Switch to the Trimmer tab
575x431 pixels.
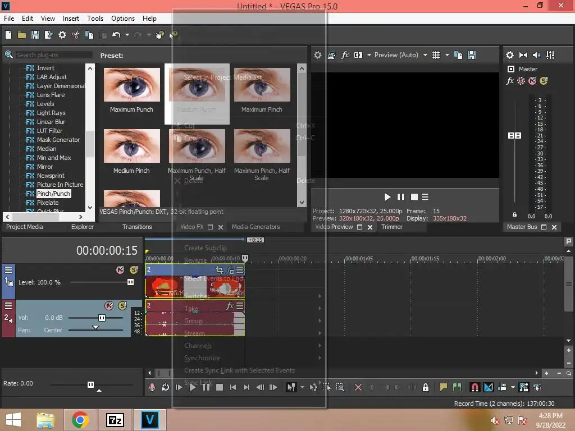click(391, 227)
